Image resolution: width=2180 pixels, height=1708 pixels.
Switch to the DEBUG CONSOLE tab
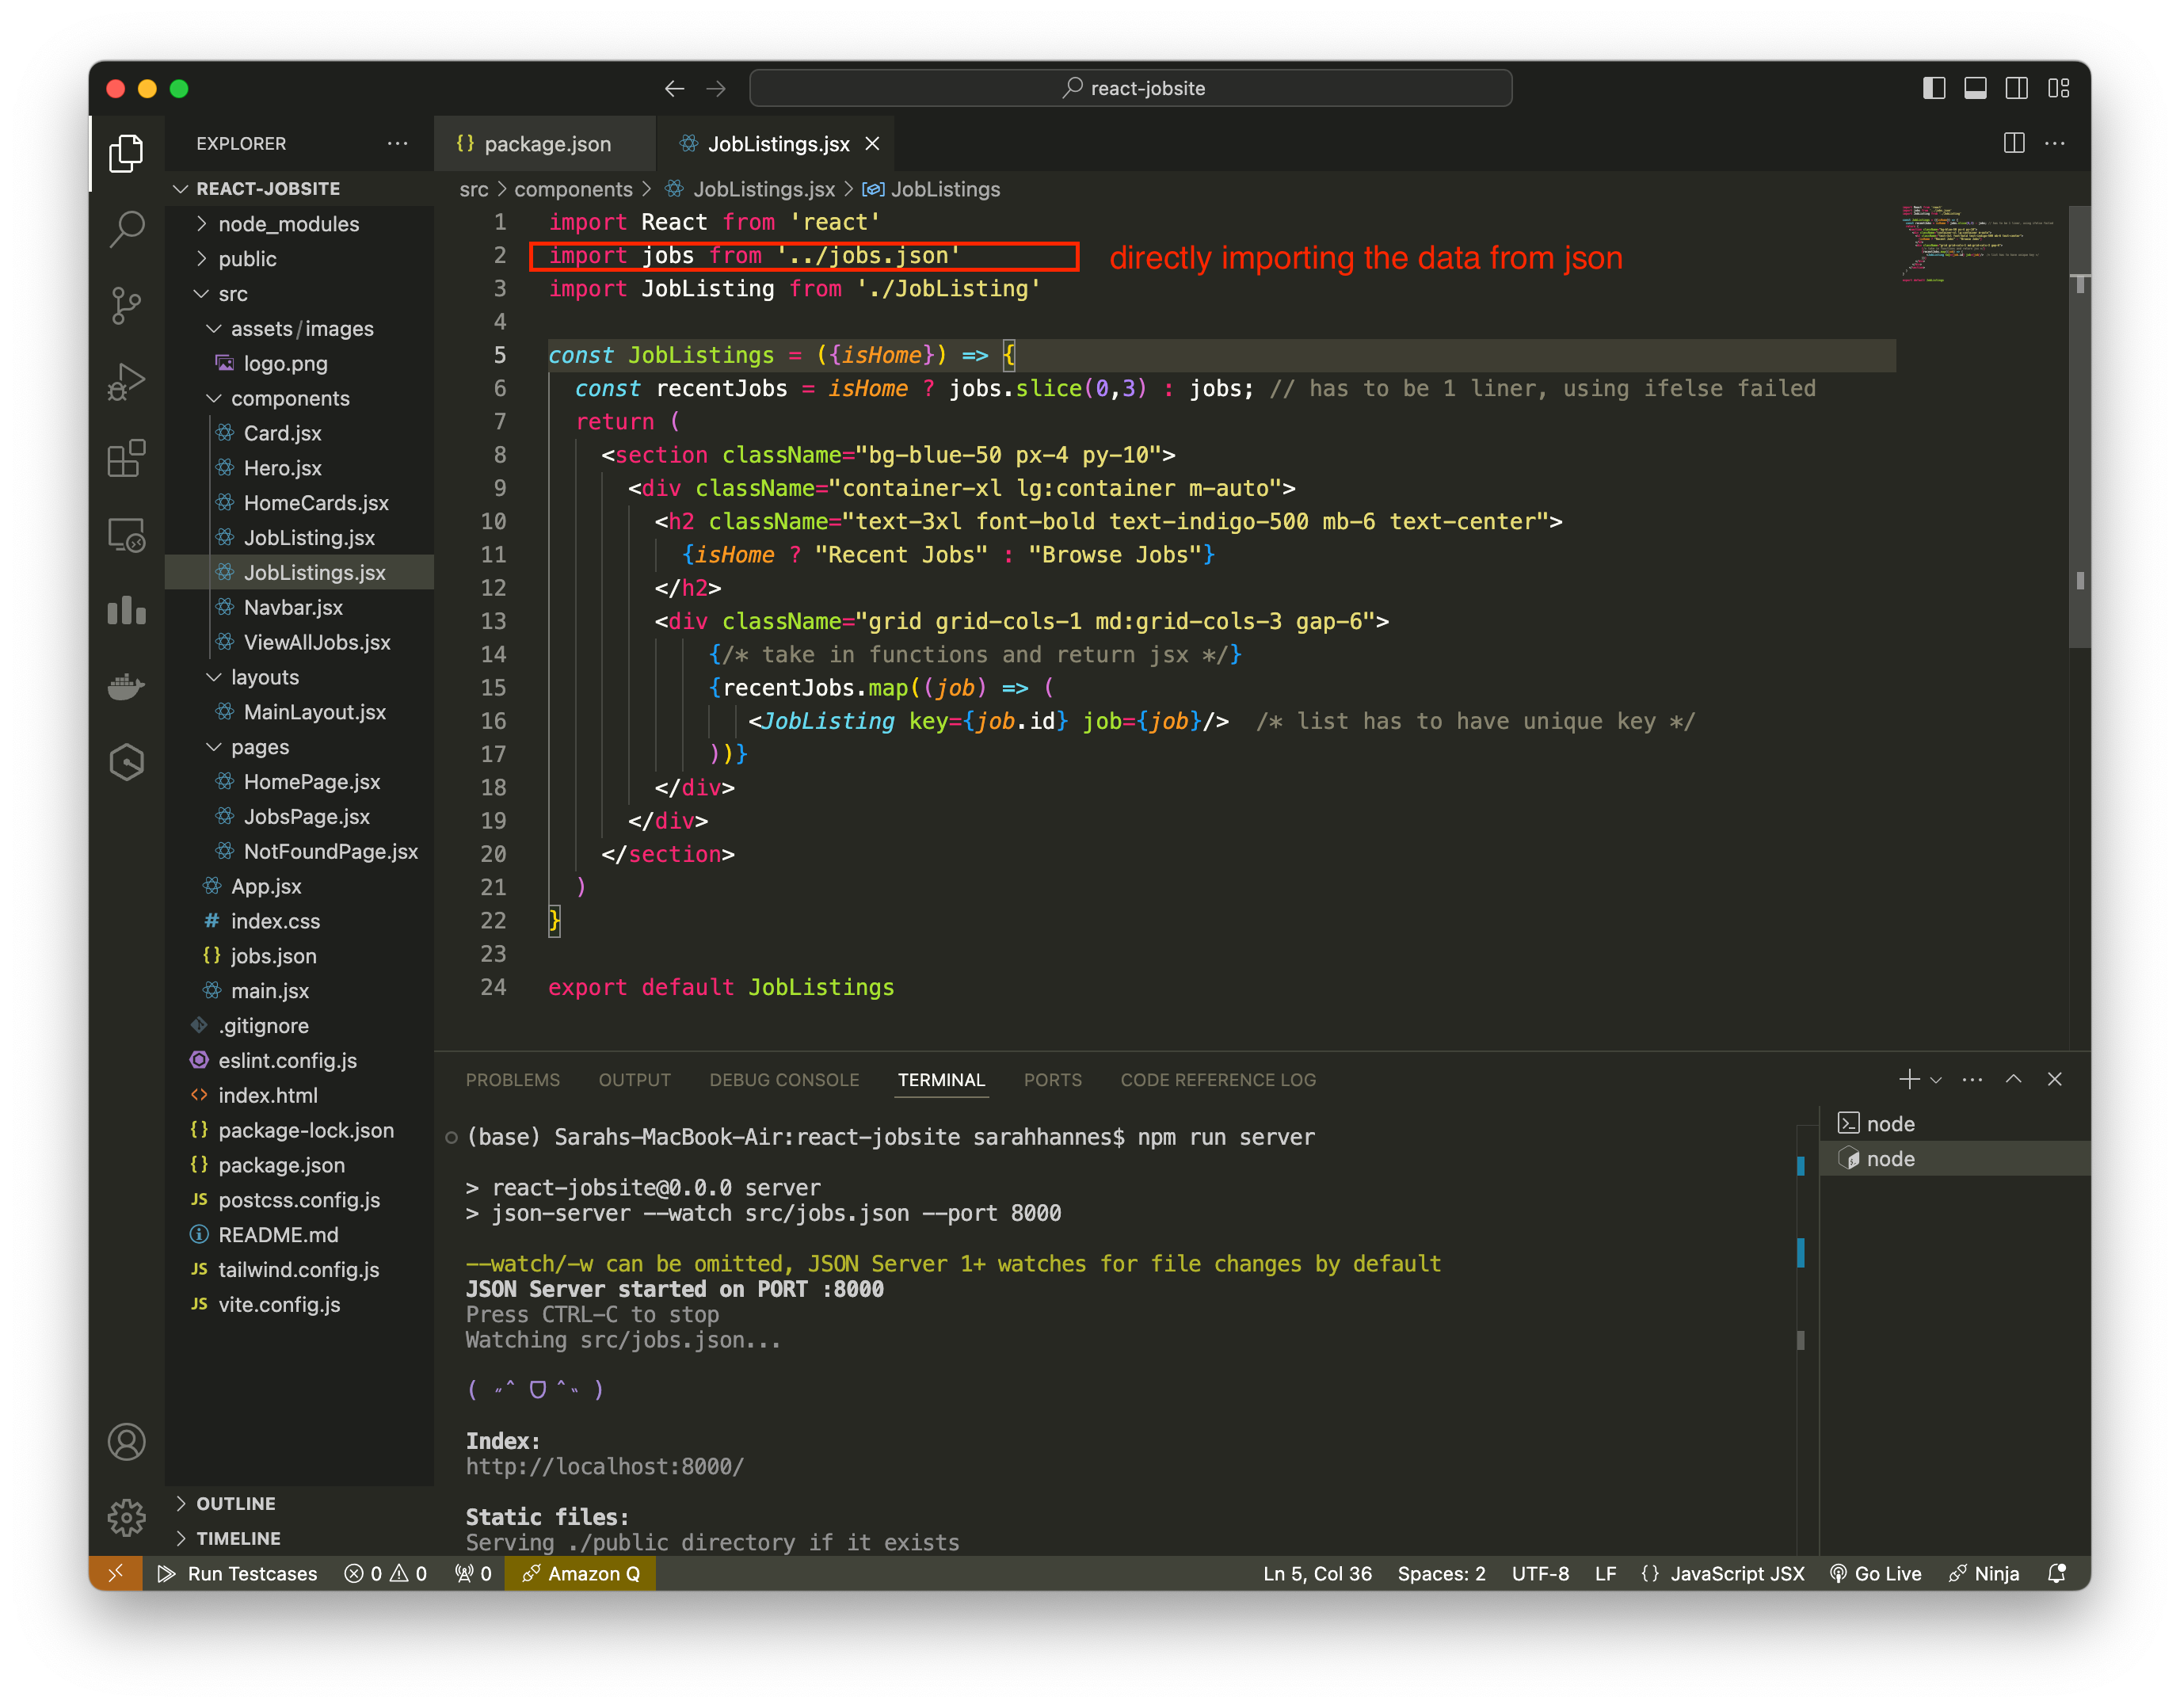click(784, 1079)
